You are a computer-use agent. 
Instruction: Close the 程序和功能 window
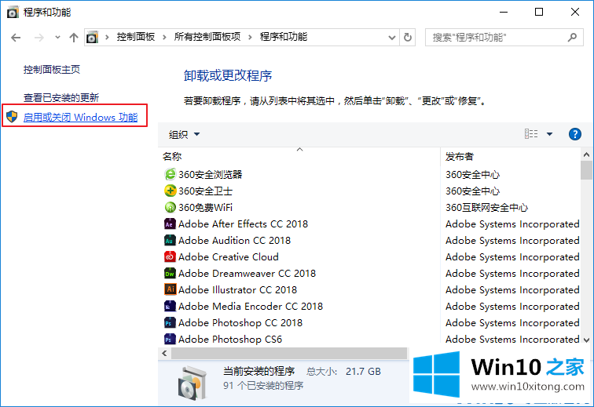pyautogui.click(x=574, y=12)
